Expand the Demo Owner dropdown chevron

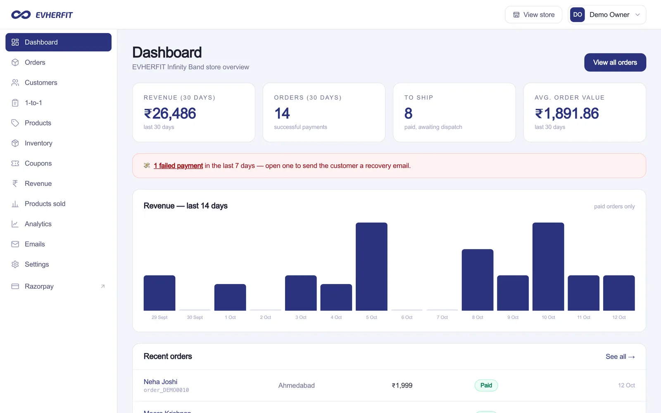(637, 15)
